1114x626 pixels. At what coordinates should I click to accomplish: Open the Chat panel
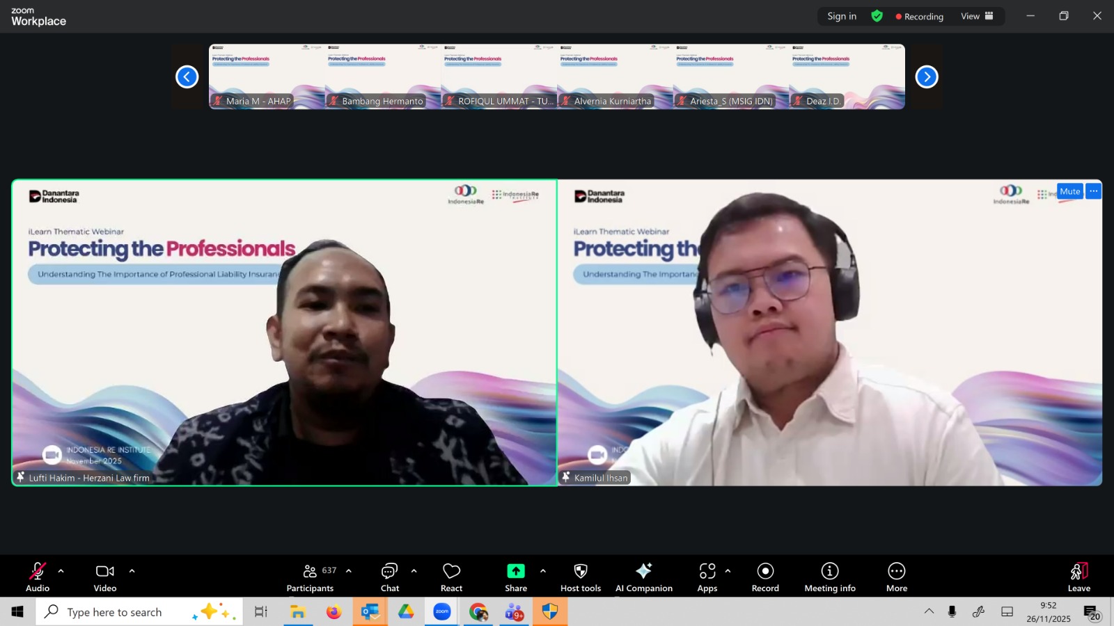tap(389, 577)
